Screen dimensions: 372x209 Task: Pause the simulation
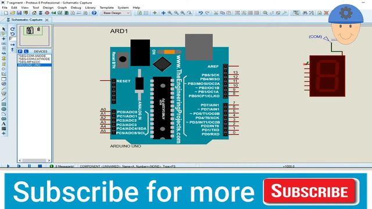click(x=29, y=166)
